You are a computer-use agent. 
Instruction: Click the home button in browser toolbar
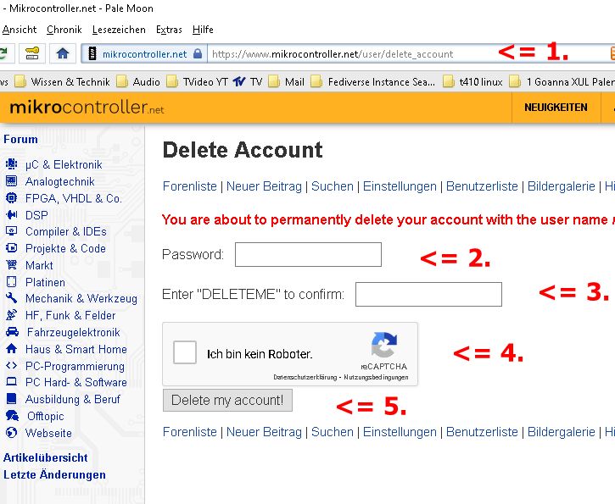[63, 53]
